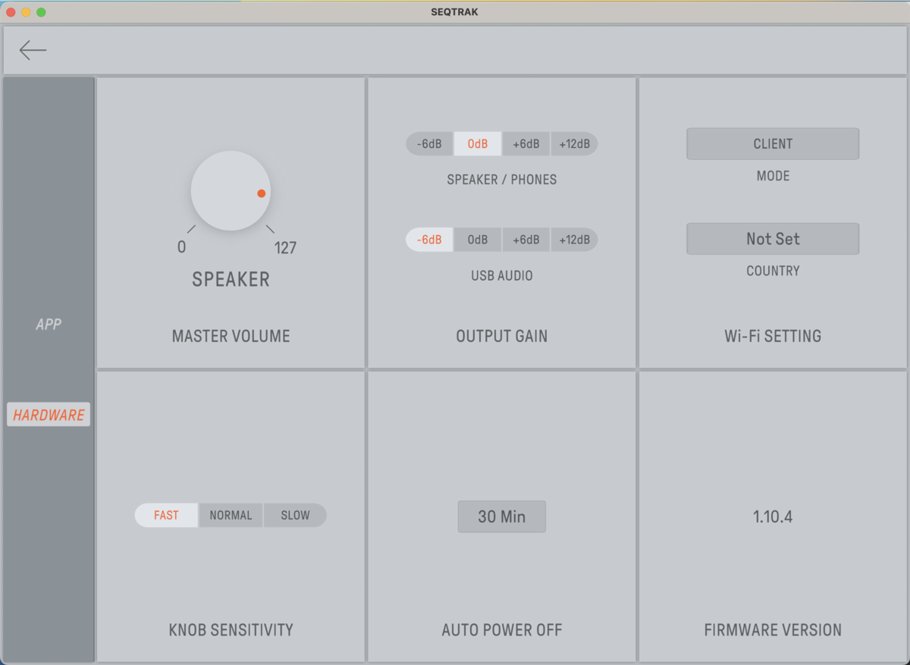Select 0dB for Speaker/Phones output

[478, 144]
